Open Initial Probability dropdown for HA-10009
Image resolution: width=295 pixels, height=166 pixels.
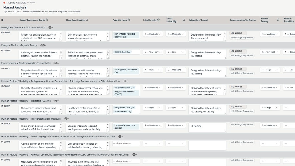click(x=175, y=34)
